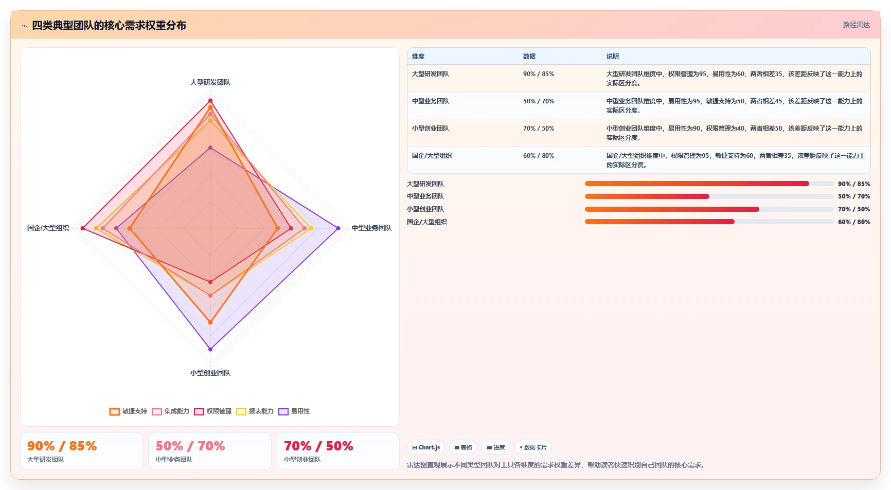Hide the 权限管理 dataset via legend
Image resolution: width=891 pixels, height=490 pixels.
(213, 411)
